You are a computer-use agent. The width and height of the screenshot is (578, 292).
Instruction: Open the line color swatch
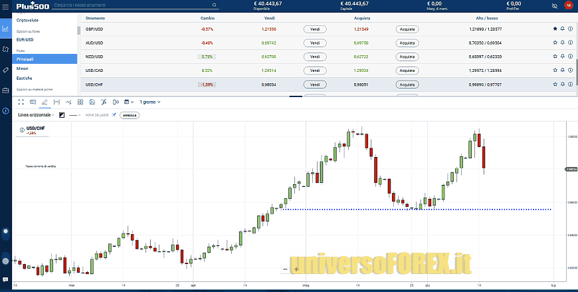[x=62, y=115]
